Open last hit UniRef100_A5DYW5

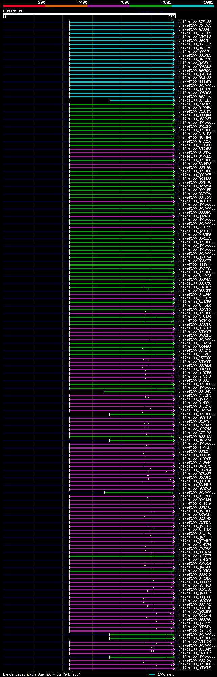(195, 668)
